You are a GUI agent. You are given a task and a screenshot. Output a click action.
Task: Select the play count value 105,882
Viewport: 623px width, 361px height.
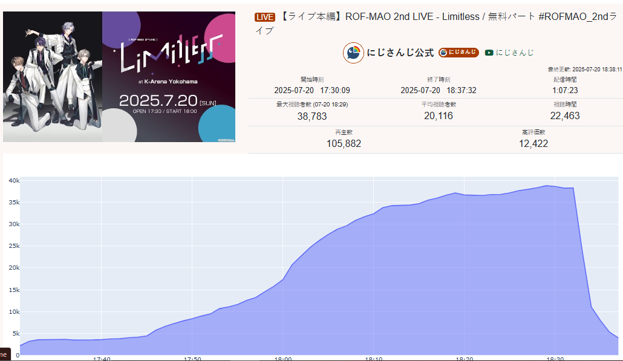pos(344,144)
